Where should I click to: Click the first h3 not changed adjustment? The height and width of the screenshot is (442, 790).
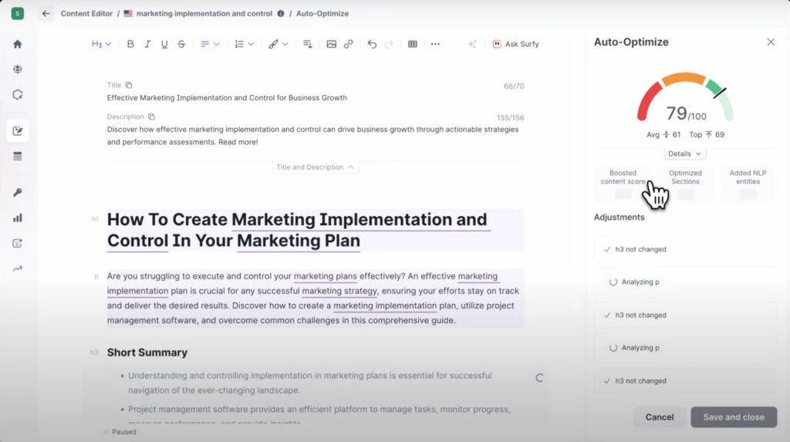(685, 249)
